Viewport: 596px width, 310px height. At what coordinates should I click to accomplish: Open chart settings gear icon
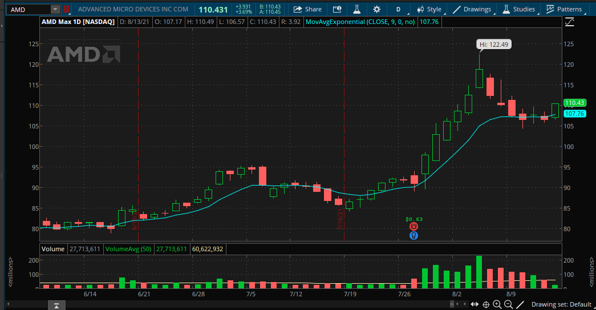(x=376, y=9)
